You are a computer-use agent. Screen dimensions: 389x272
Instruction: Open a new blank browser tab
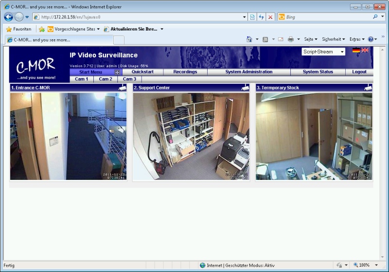119,40
